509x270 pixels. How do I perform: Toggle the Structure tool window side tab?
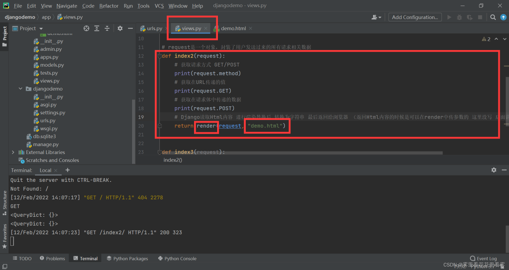[4, 203]
